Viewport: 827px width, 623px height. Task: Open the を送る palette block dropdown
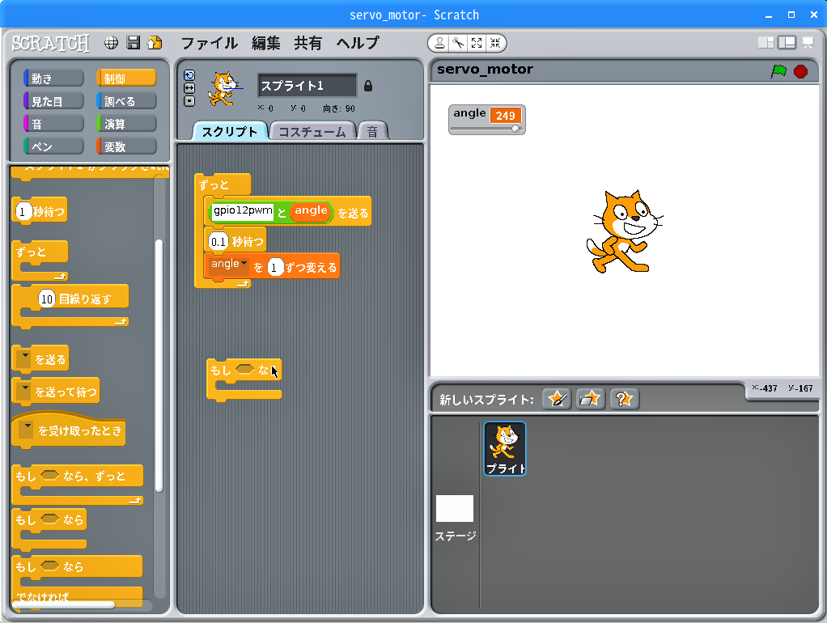[x=23, y=358]
